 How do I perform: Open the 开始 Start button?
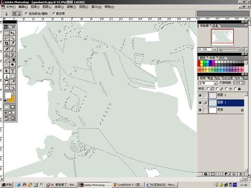click(7, 185)
